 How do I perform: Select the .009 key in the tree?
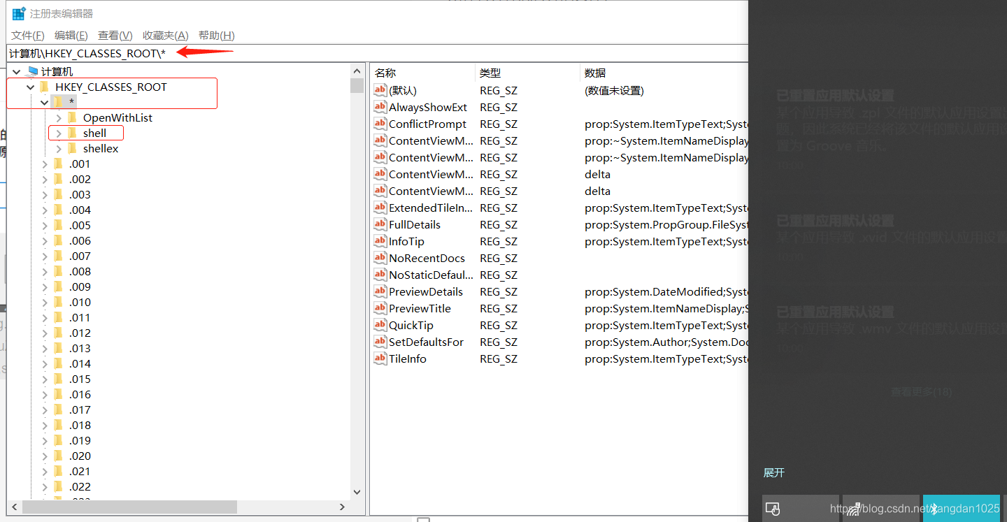click(80, 287)
